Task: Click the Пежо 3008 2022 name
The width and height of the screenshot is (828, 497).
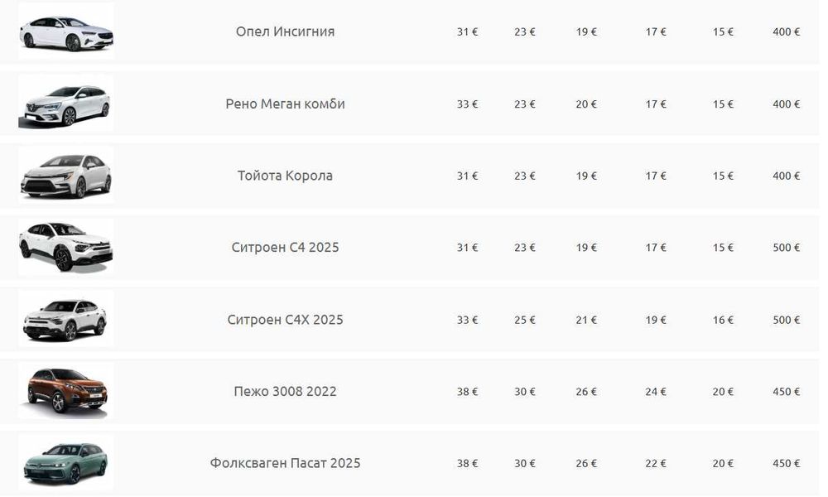Action: [285, 392]
